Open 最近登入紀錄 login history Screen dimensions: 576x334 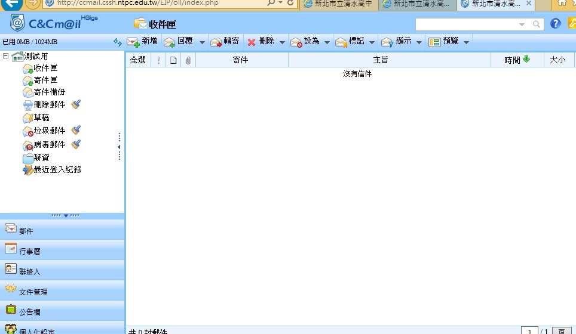point(52,170)
